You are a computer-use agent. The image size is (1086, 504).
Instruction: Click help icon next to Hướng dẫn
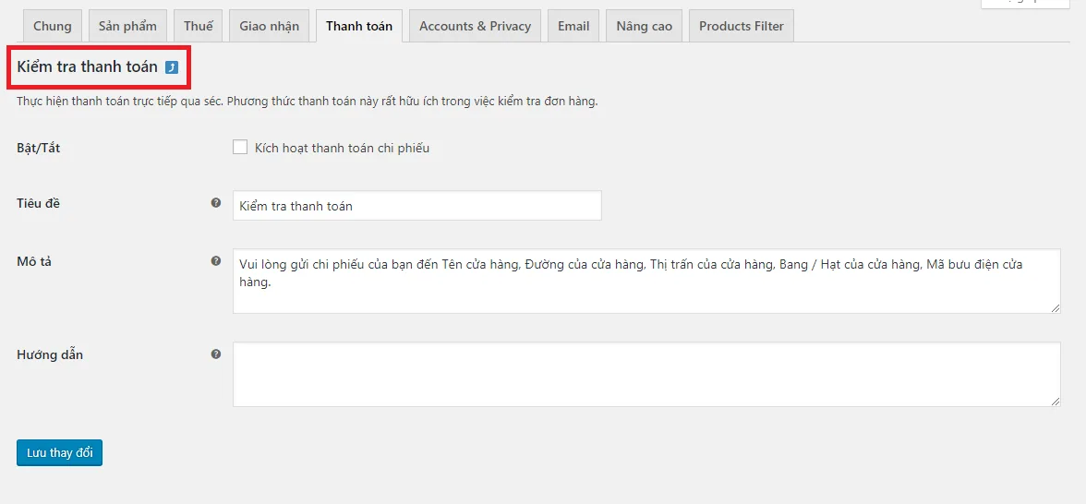[216, 354]
